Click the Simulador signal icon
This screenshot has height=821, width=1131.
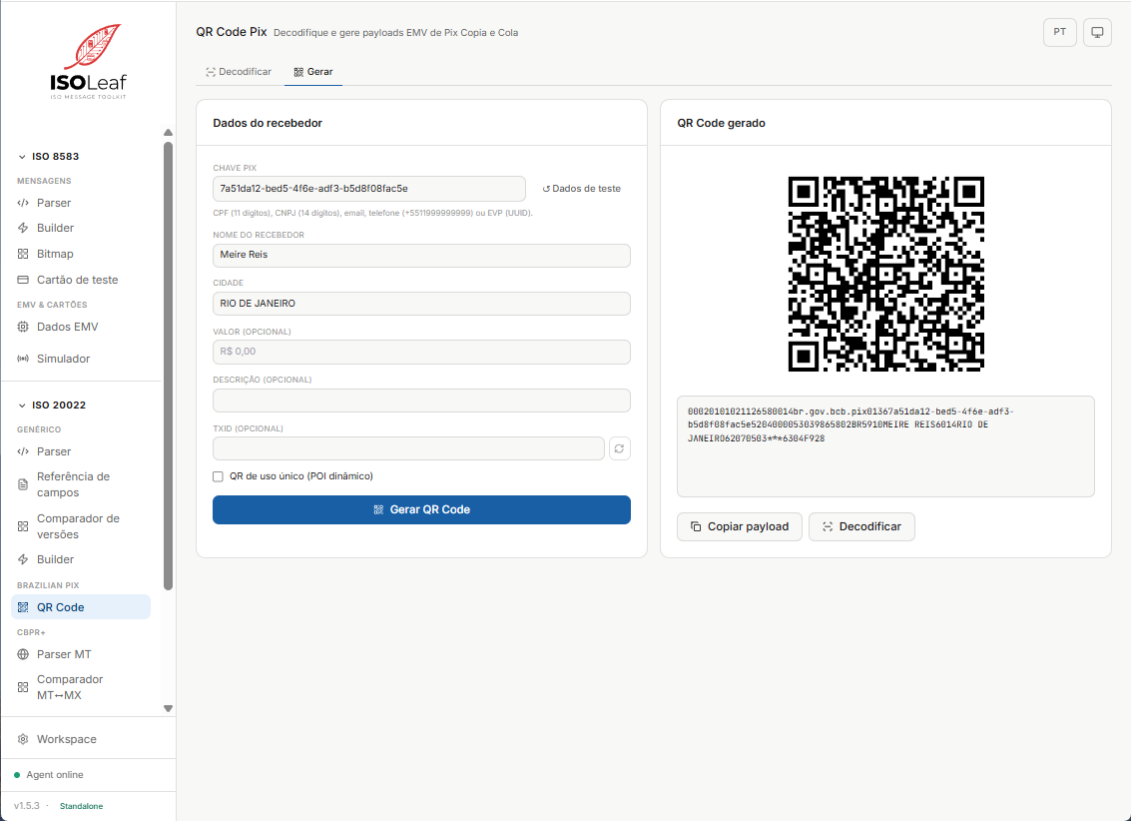pos(23,359)
